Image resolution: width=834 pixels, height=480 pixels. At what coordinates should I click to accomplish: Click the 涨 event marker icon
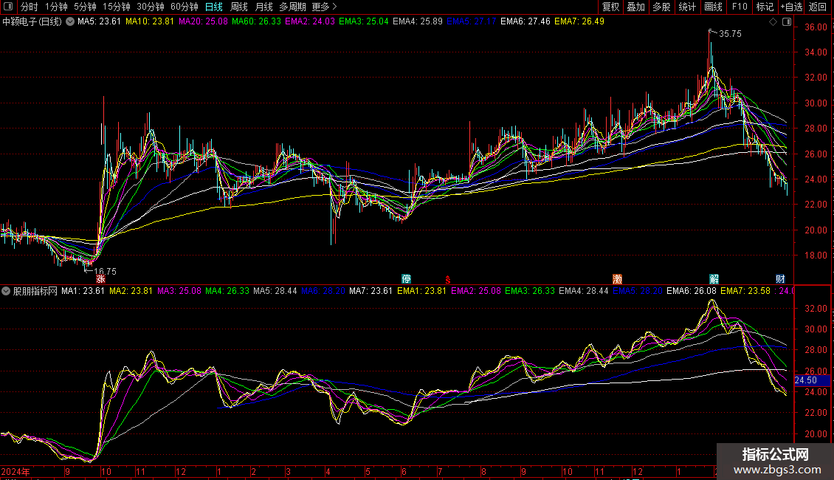(100, 279)
